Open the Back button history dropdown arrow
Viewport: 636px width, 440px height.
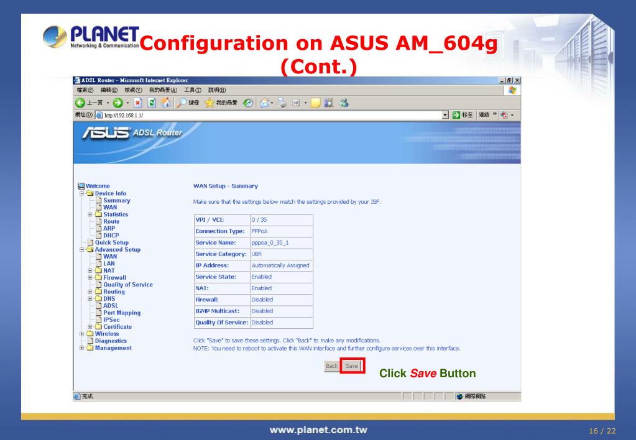tap(108, 103)
